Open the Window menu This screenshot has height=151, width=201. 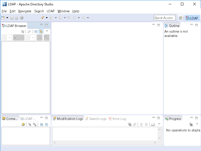64,11
